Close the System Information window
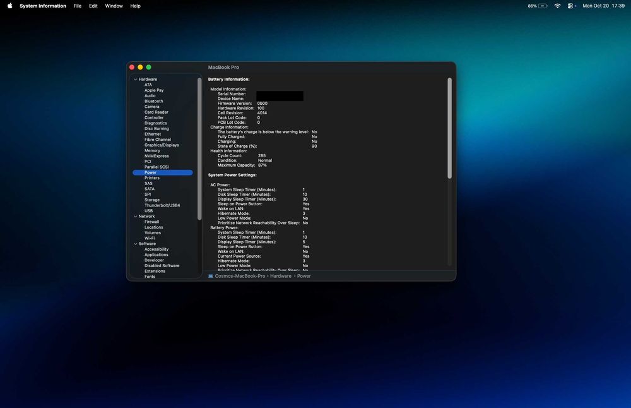This screenshot has width=631, height=408. (x=132, y=67)
